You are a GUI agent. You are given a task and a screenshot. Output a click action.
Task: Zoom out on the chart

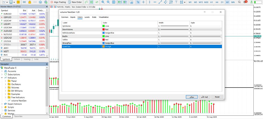point(108,2)
